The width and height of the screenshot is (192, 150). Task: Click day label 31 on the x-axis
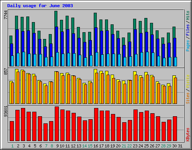(180, 146)
